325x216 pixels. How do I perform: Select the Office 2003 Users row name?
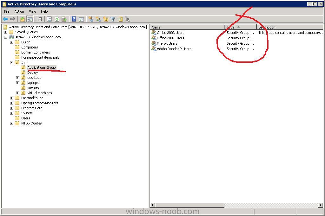(170, 33)
